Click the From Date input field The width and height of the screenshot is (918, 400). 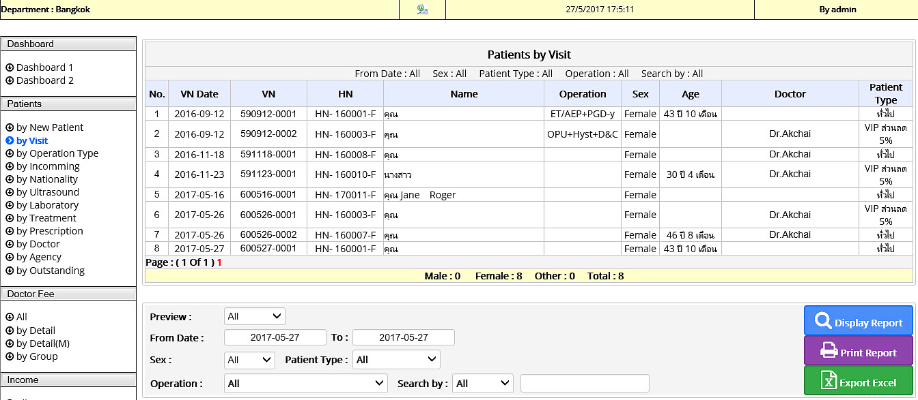[275, 337]
